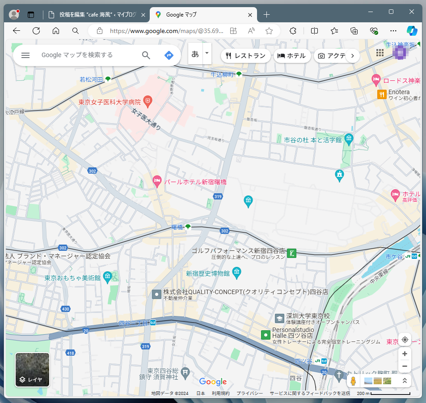This screenshot has height=403, width=426.
Task: Toggle the あ input method button
Action: 195,54
